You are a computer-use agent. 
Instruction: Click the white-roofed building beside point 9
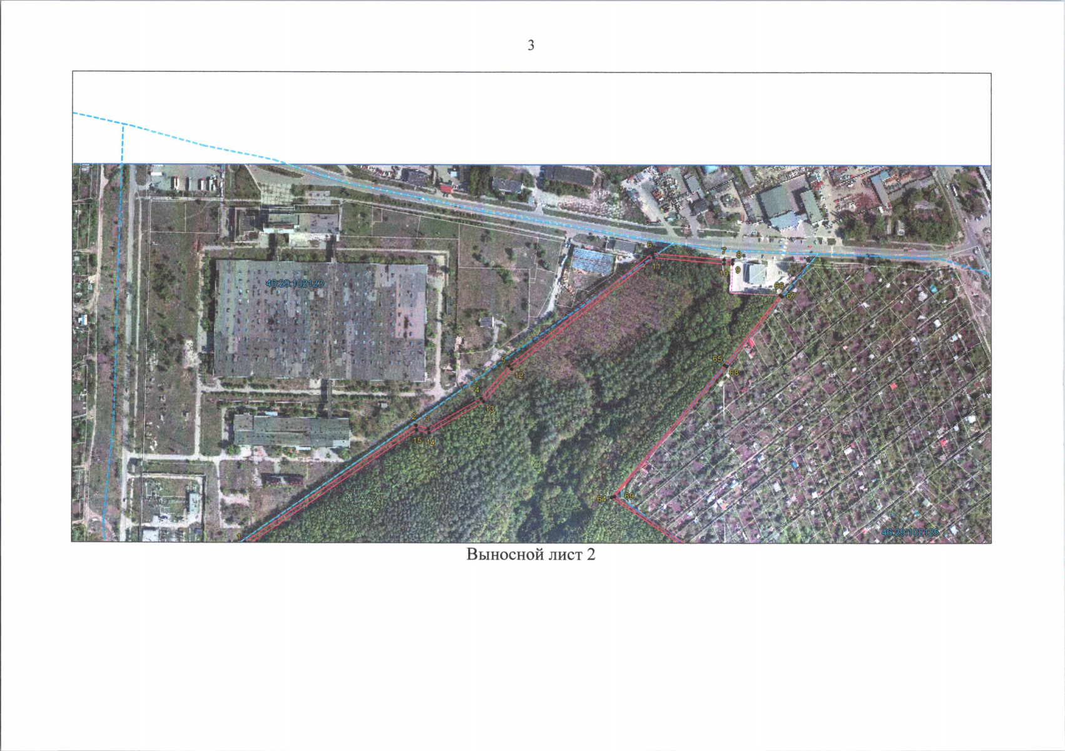(x=757, y=274)
